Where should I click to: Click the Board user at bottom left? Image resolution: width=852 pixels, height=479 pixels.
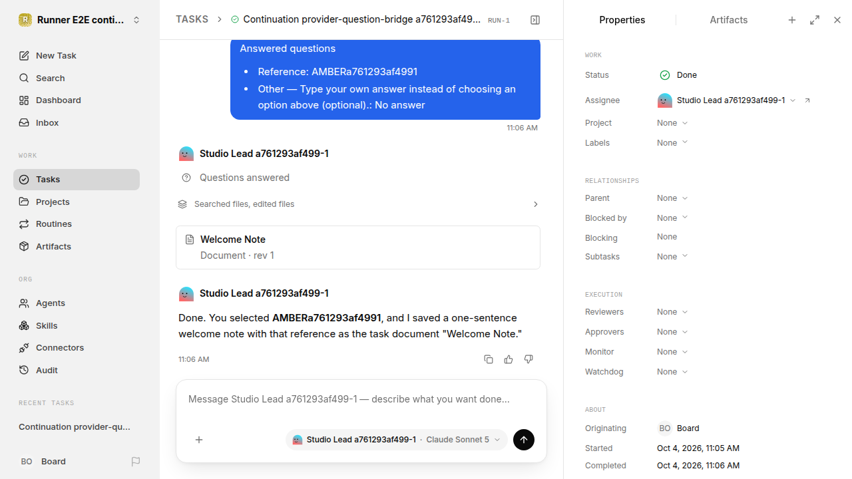[x=43, y=462]
